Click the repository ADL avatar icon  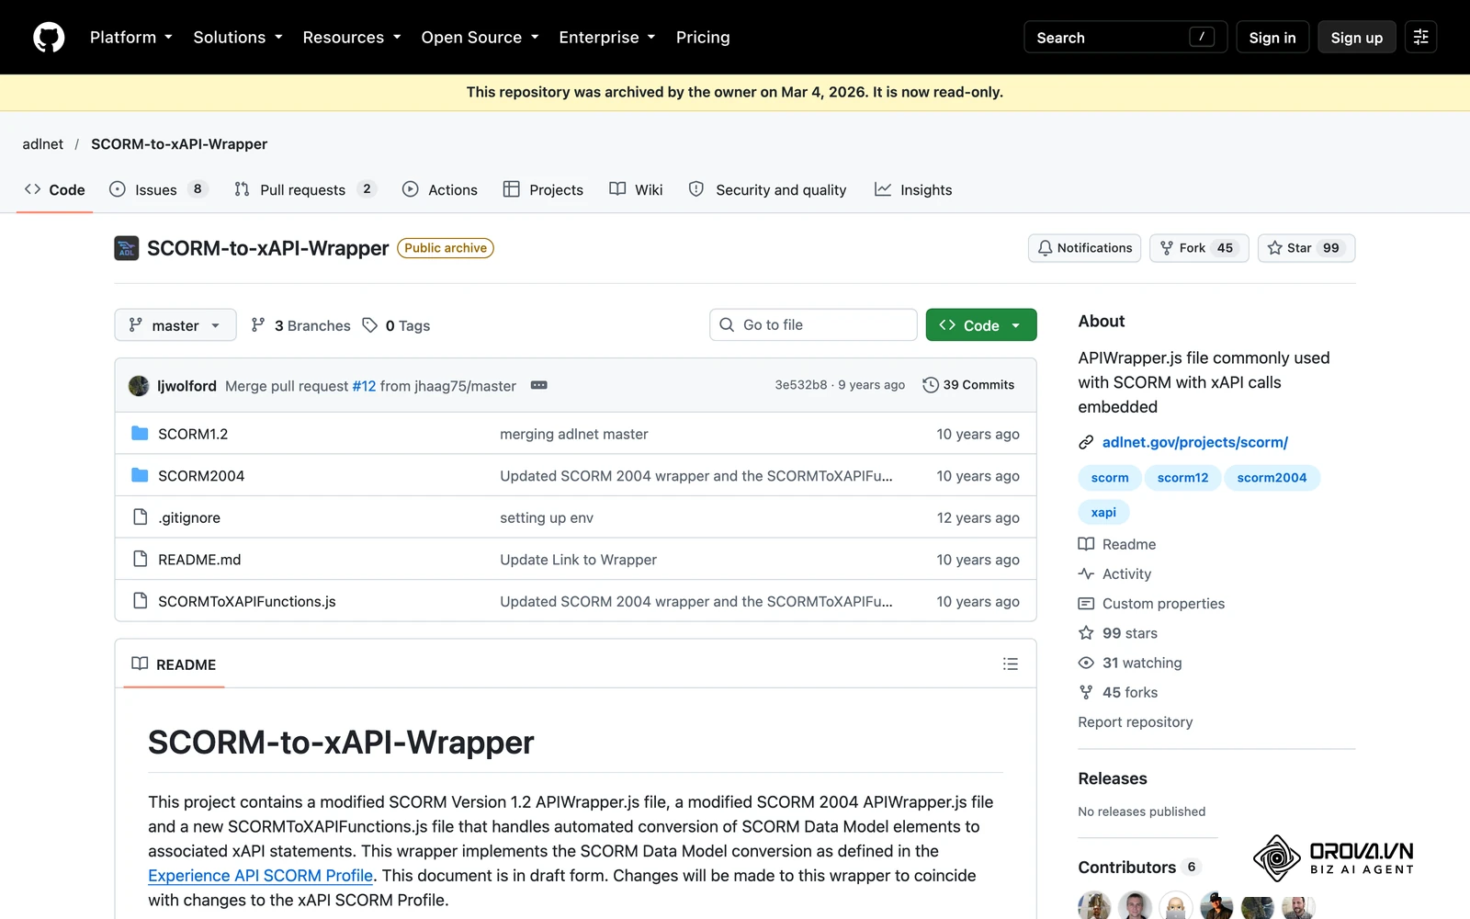click(x=126, y=248)
